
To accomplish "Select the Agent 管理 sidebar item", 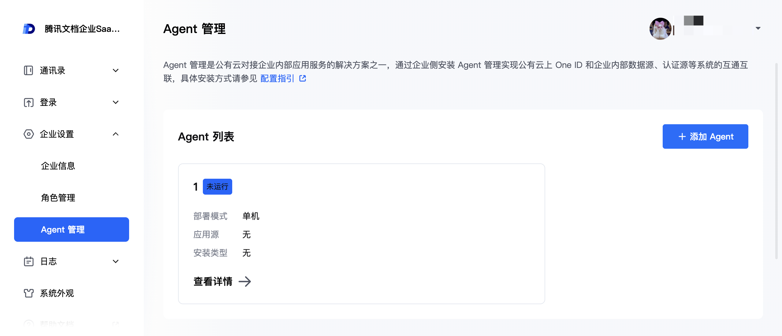I will click(x=72, y=230).
